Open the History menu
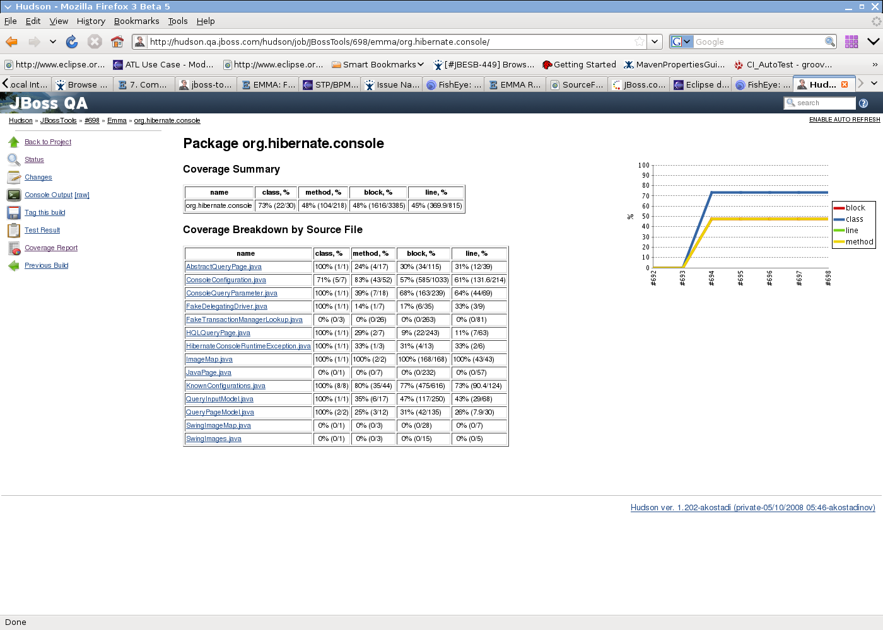Viewport: 883px width, 630px height. tap(91, 21)
